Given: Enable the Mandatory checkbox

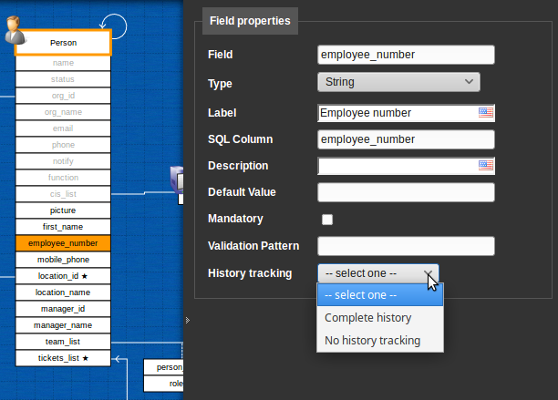Looking at the screenshot, I should tap(327, 220).
